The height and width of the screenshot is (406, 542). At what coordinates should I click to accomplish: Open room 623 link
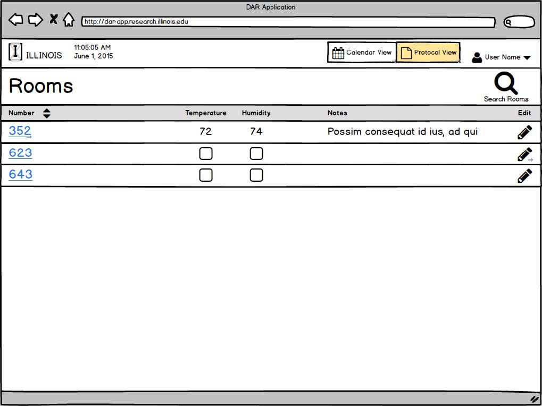coord(20,153)
